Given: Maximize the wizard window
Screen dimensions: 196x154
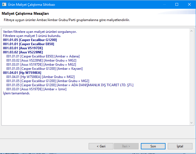Looking at the screenshot, I should tap(177, 4).
